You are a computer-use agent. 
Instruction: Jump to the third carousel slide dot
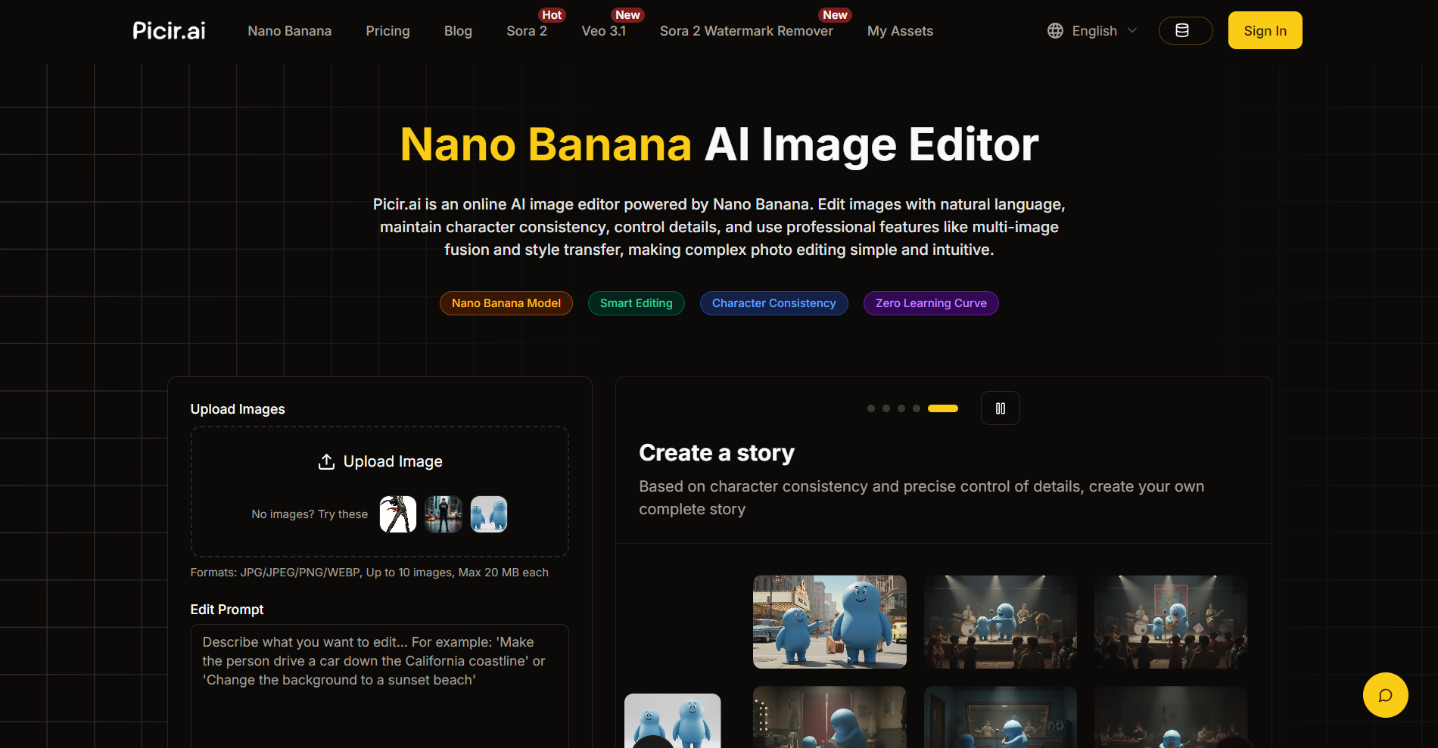coord(901,408)
